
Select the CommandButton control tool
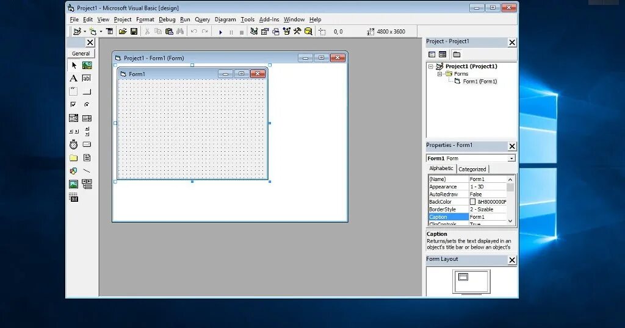[x=87, y=91]
